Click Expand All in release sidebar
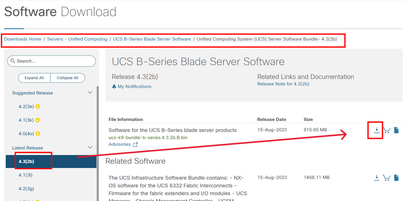Image resolution: width=406 pixels, height=201 pixels. click(34, 78)
